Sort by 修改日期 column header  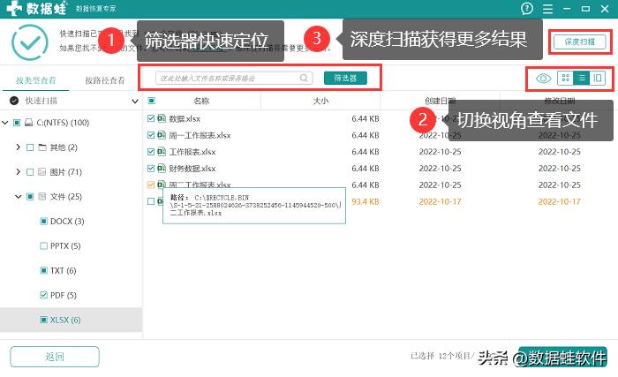(x=559, y=101)
